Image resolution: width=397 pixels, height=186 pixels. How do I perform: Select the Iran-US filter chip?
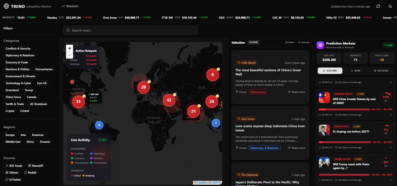(42, 83)
